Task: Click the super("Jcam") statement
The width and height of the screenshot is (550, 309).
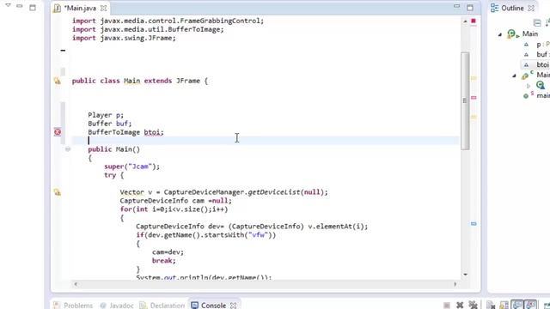Action: point(131,167)
